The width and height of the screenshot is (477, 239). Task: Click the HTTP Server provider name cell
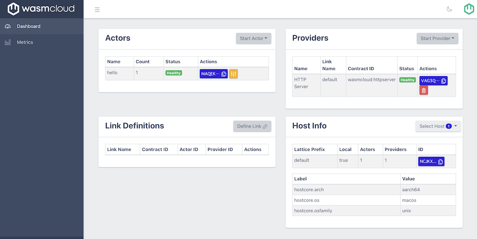[x=306, y=85]
